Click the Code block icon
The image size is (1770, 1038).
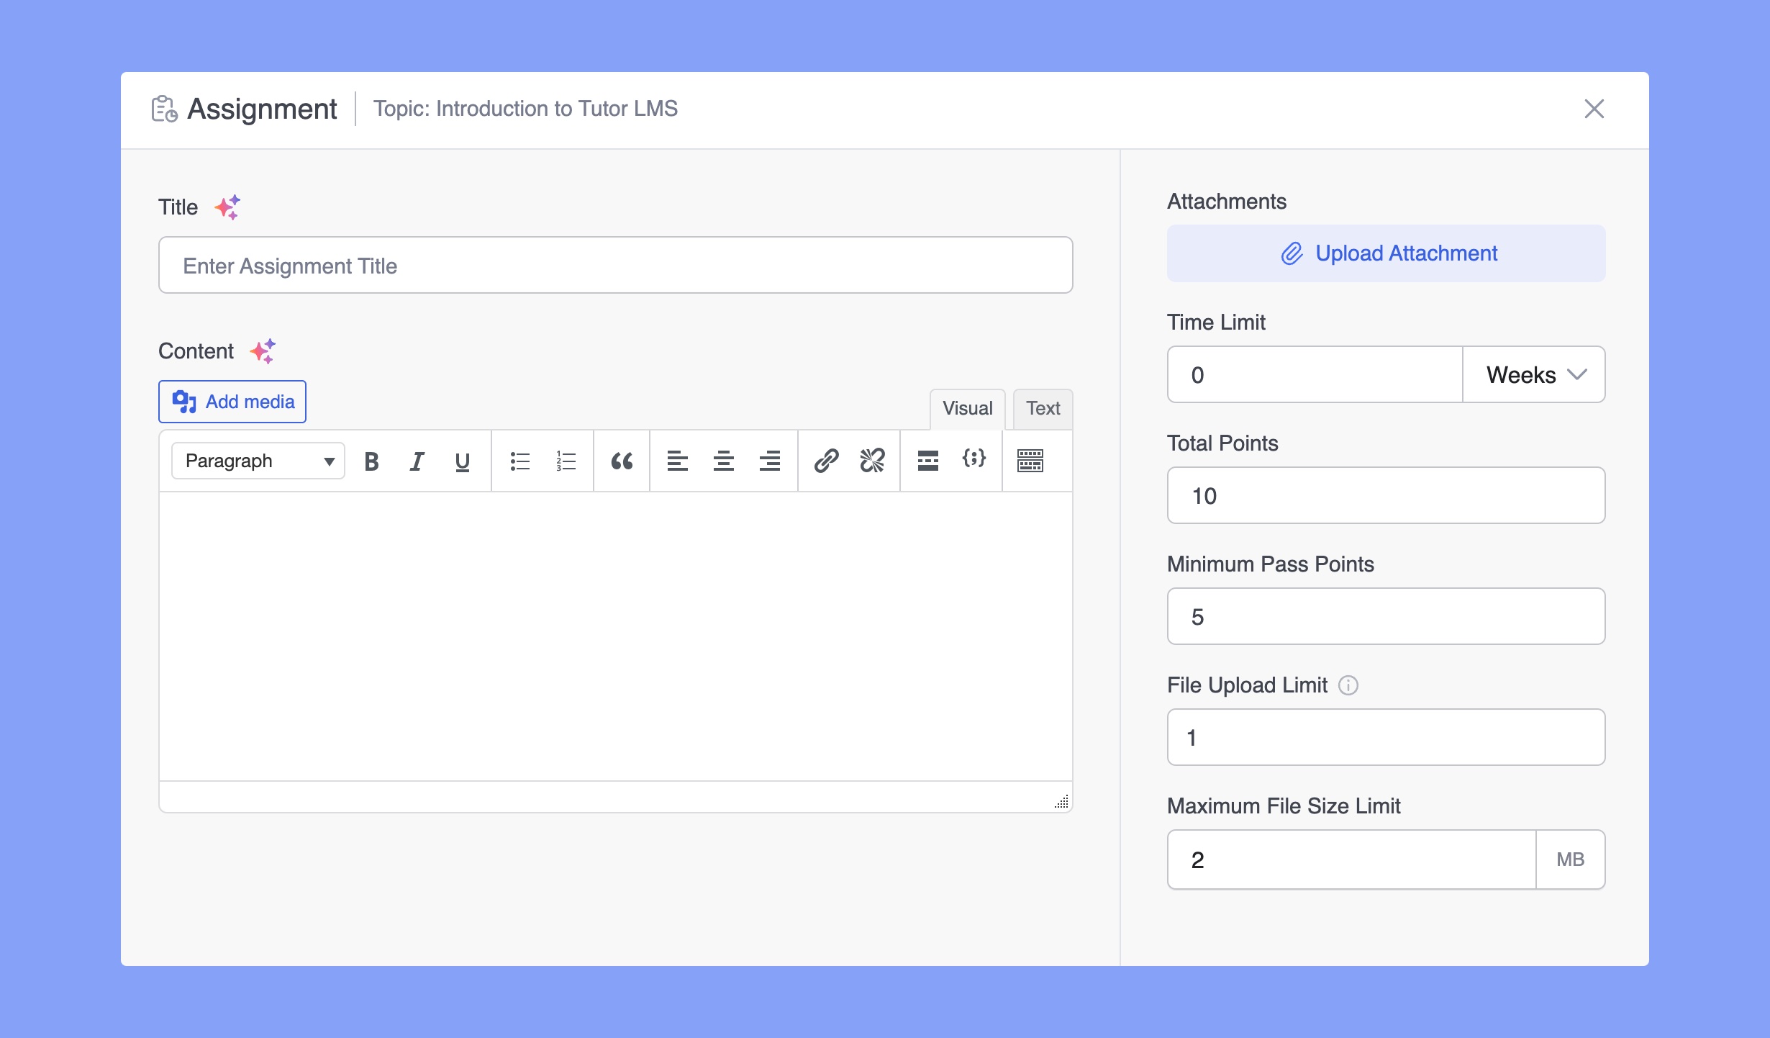(x=976, y=460)
